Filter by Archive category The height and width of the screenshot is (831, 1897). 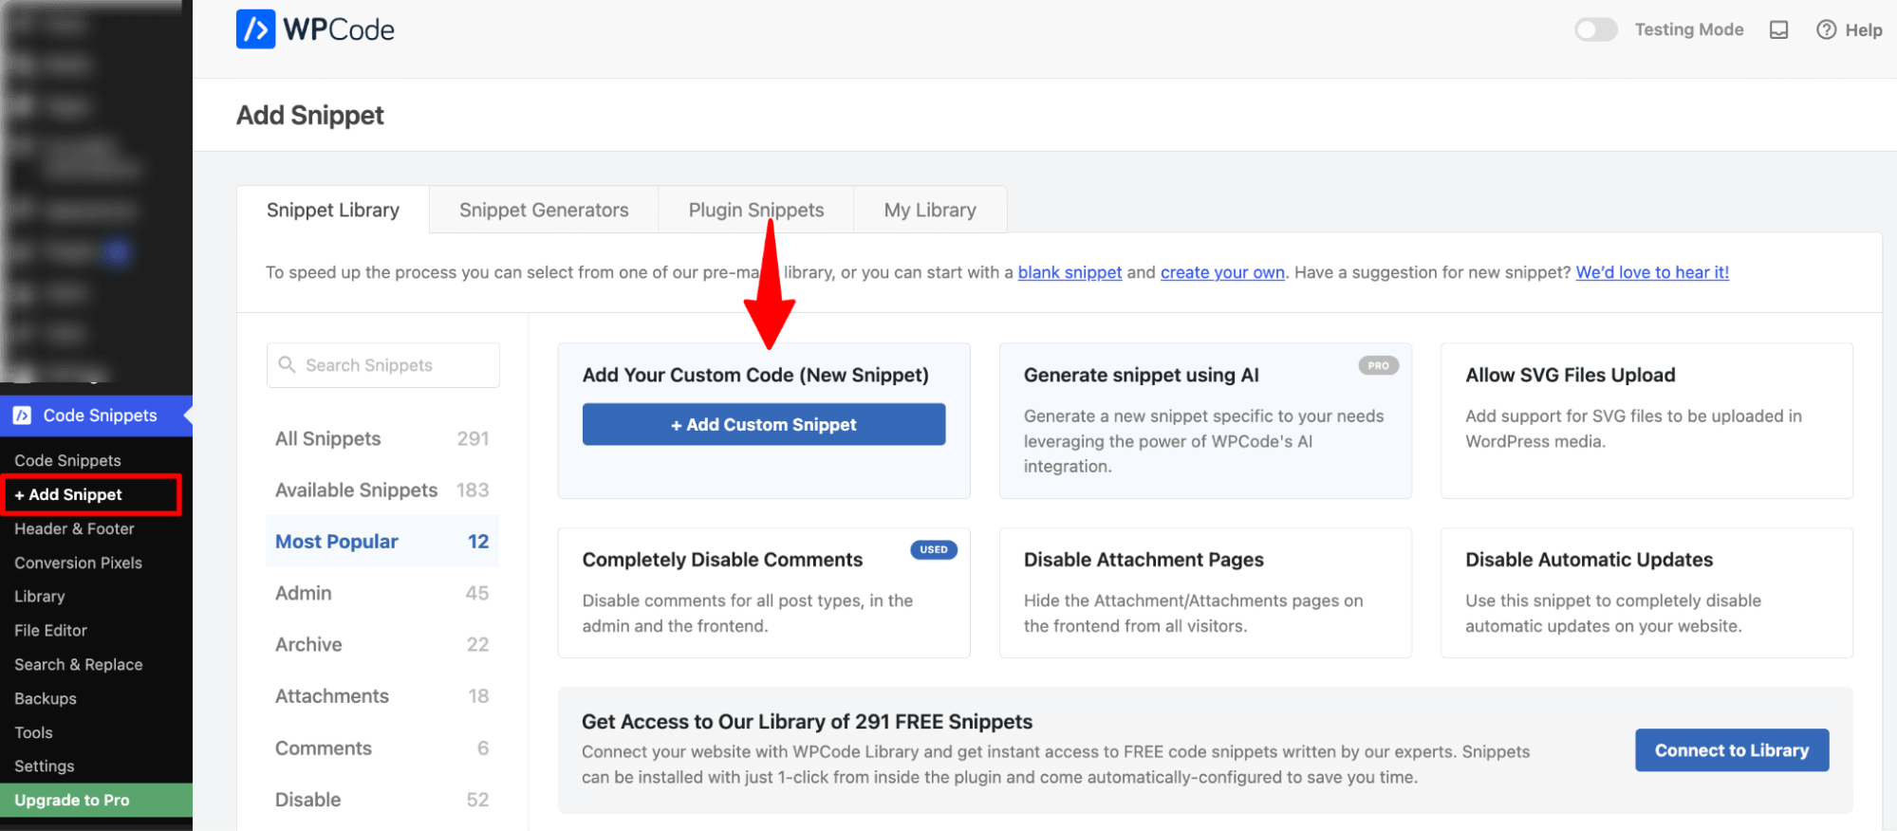pyautogui.click(x=382, y=644)
